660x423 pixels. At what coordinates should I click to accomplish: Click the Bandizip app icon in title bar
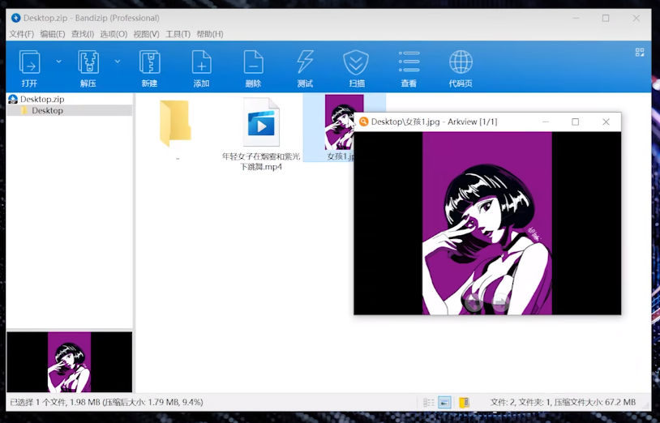pyautogui.click(x=16, y=18)
